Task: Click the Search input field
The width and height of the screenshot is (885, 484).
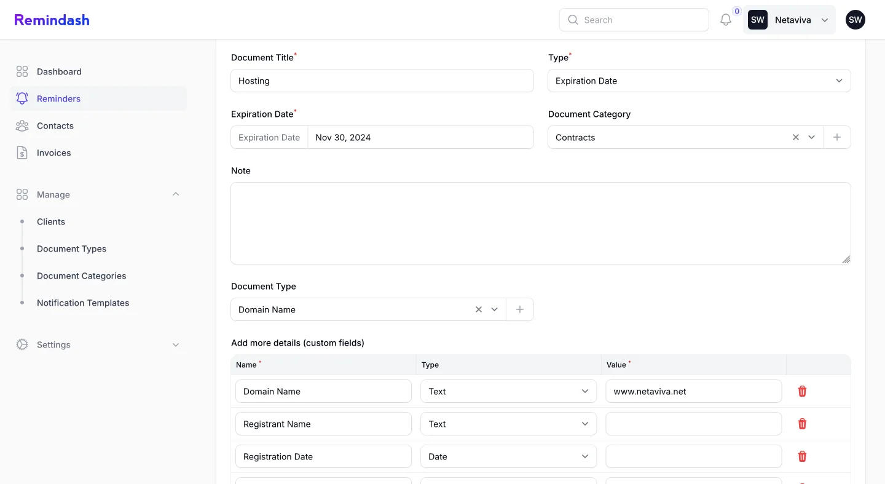Action: coord(634,20)
